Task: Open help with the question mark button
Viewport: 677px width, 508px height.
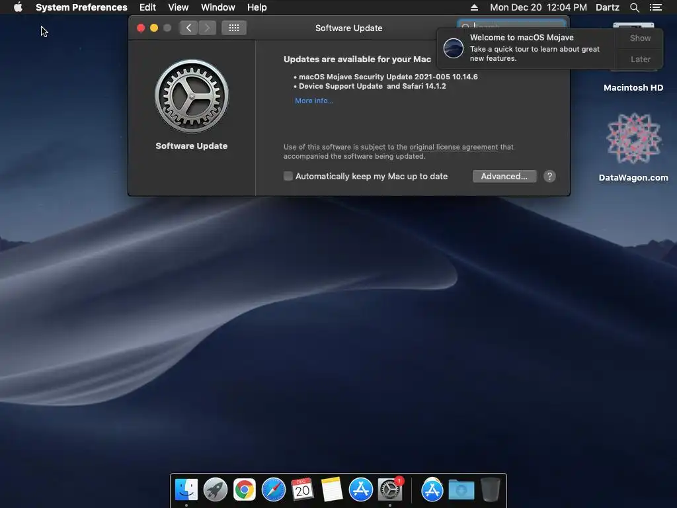Action: click(549, 176)
